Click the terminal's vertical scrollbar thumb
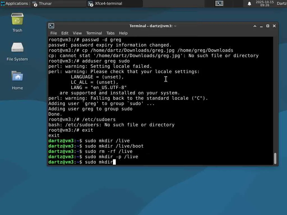Viewport: 287px width, 215px height. coord(275,158)
